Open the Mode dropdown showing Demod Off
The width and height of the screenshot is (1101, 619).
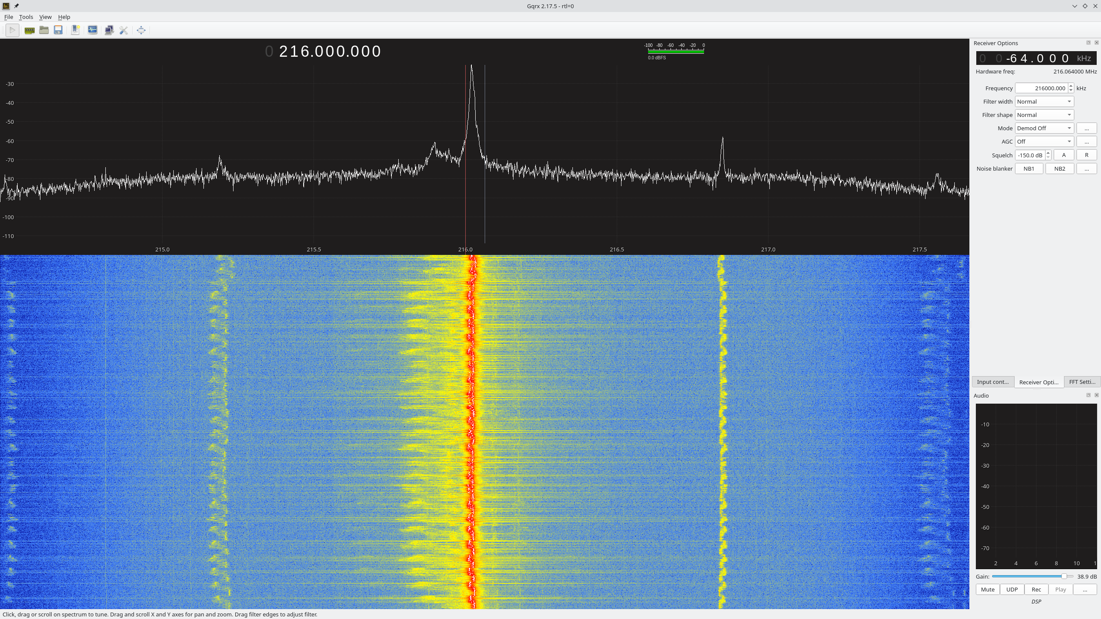pos(1044,128)
